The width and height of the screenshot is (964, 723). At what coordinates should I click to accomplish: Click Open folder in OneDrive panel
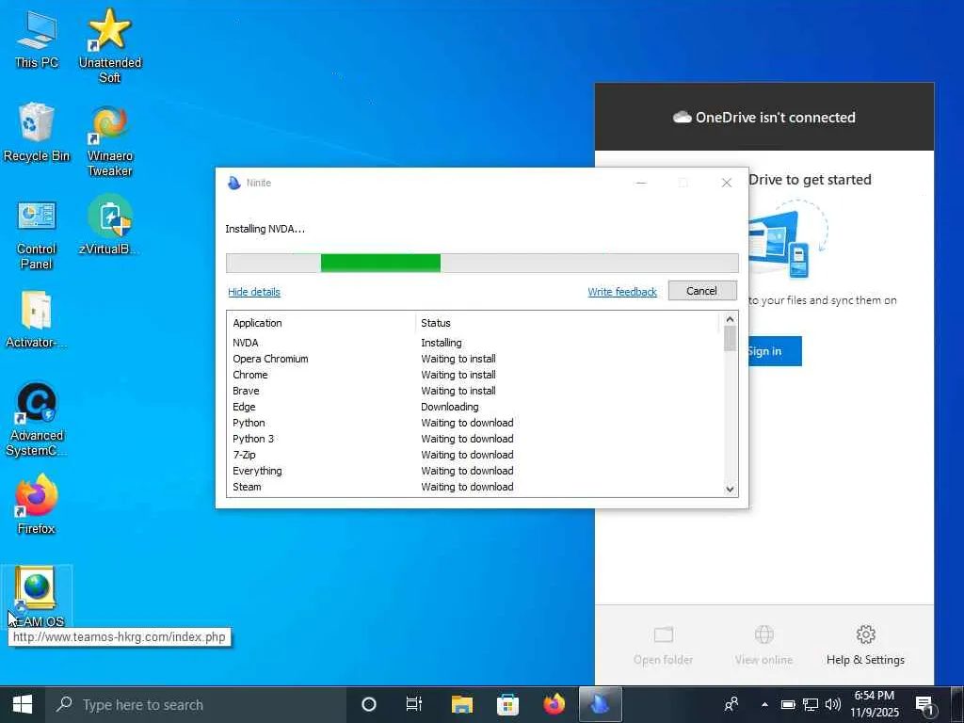point(663,645)
